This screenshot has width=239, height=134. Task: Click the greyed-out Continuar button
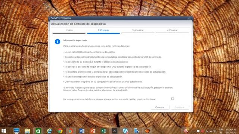(180, 107)
